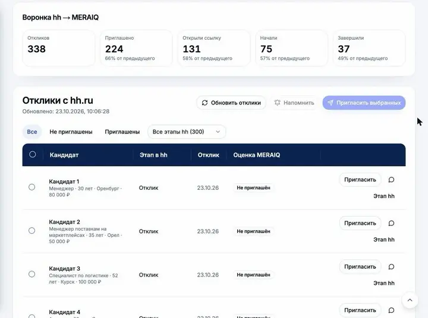Click 'Отклик' stage cell for Кандидат 1

[149, 187]
